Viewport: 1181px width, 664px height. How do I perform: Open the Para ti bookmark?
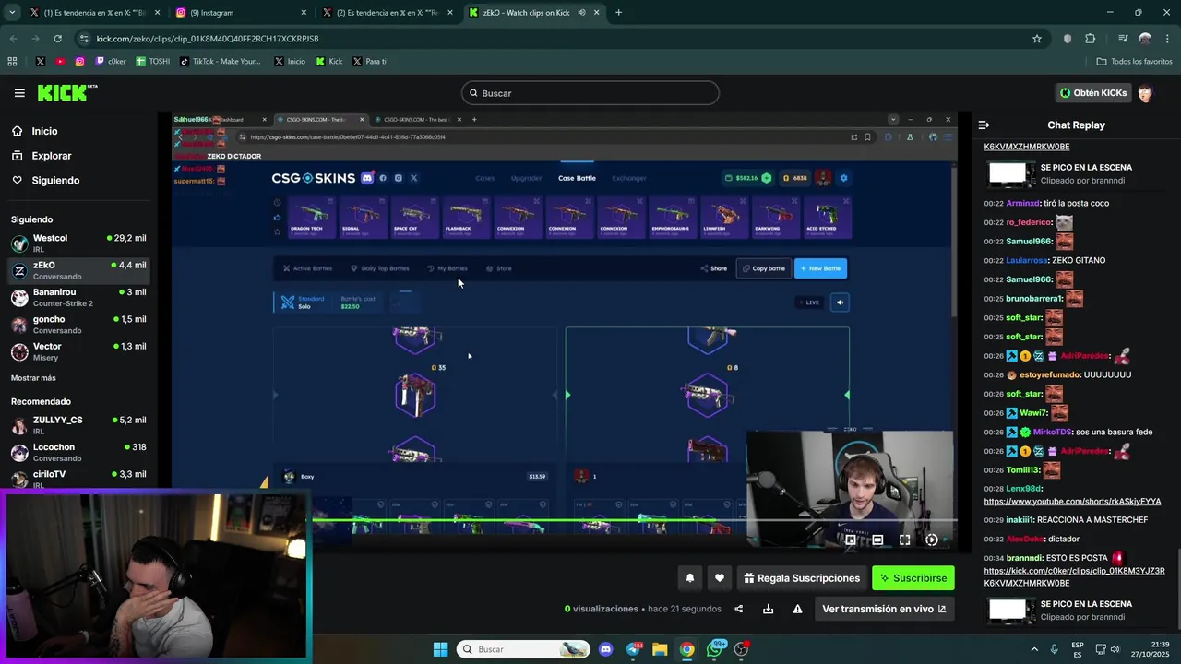[369, 62]
